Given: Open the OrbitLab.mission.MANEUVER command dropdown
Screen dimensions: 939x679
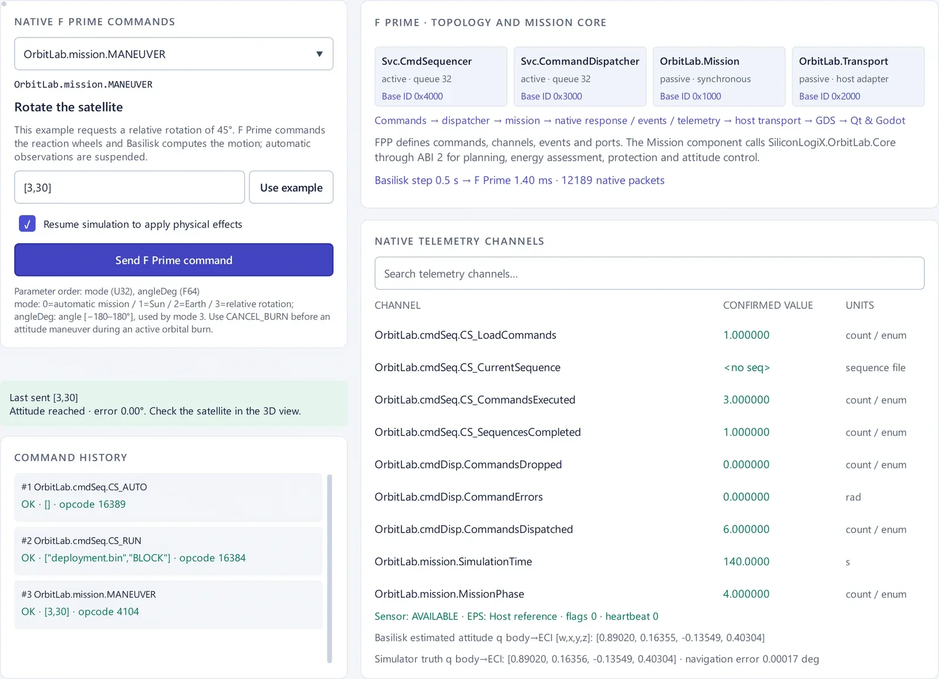Looking at the screenshot, I should coord(174,54).
